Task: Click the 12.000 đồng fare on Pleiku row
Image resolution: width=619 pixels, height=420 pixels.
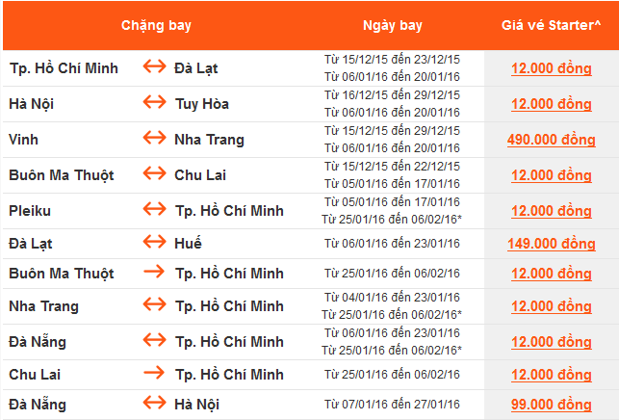Action: [x=551, y=211]
